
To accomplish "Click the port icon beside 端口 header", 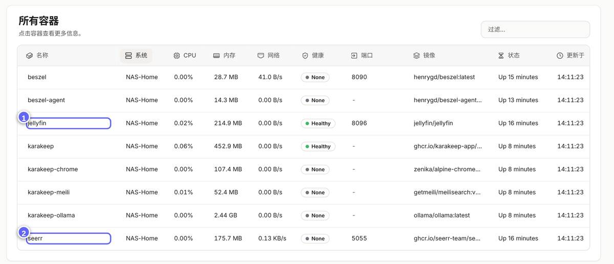I will [x=354, y=55].
